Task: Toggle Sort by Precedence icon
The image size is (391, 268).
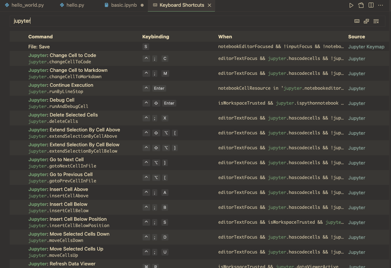Action: (366, 21)
